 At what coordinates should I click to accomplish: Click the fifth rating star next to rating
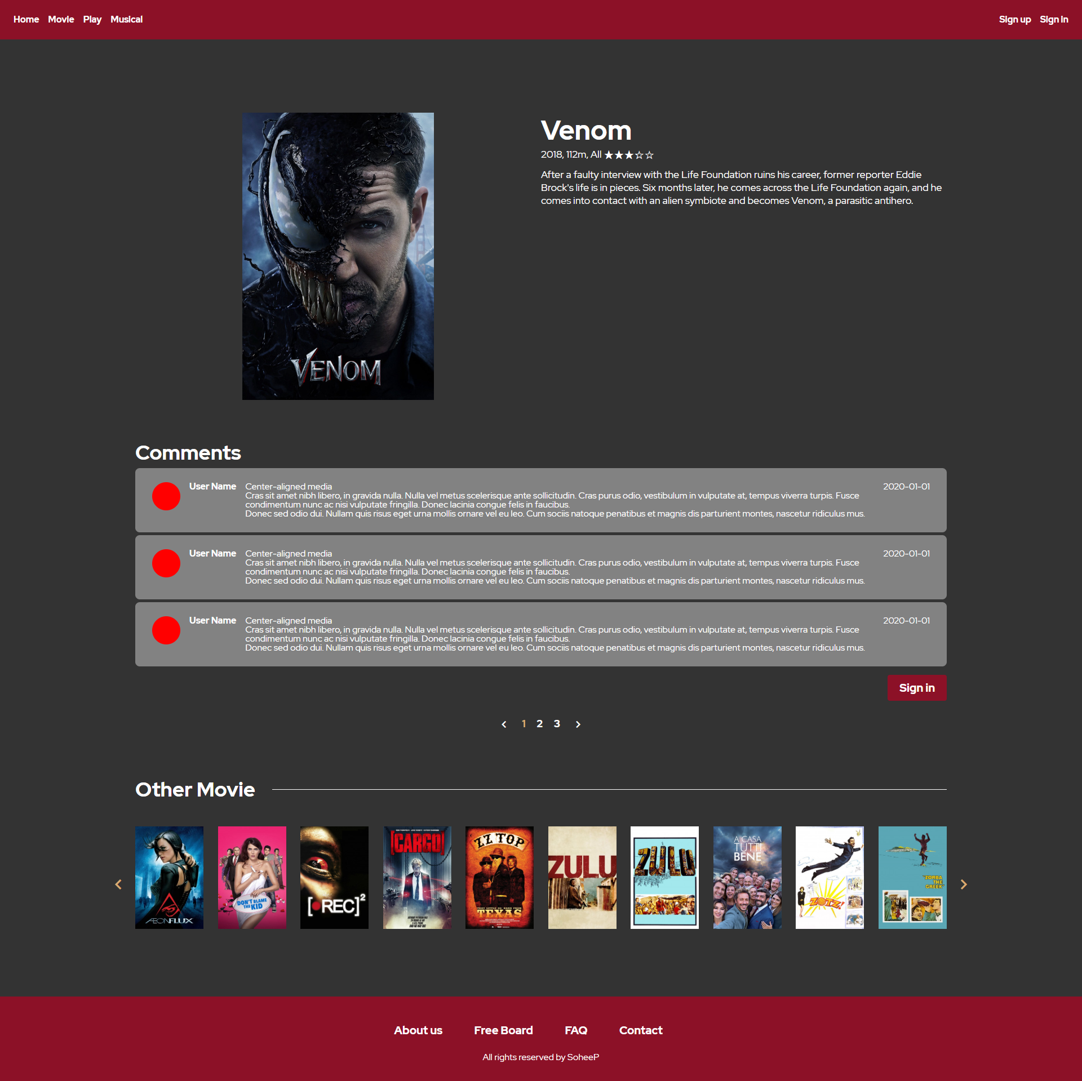pyautogui.click(x=649, y=155)
